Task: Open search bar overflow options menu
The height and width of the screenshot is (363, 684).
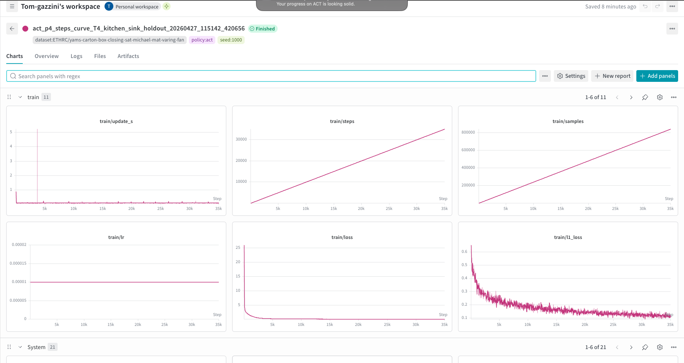Action: coord(545,76)
